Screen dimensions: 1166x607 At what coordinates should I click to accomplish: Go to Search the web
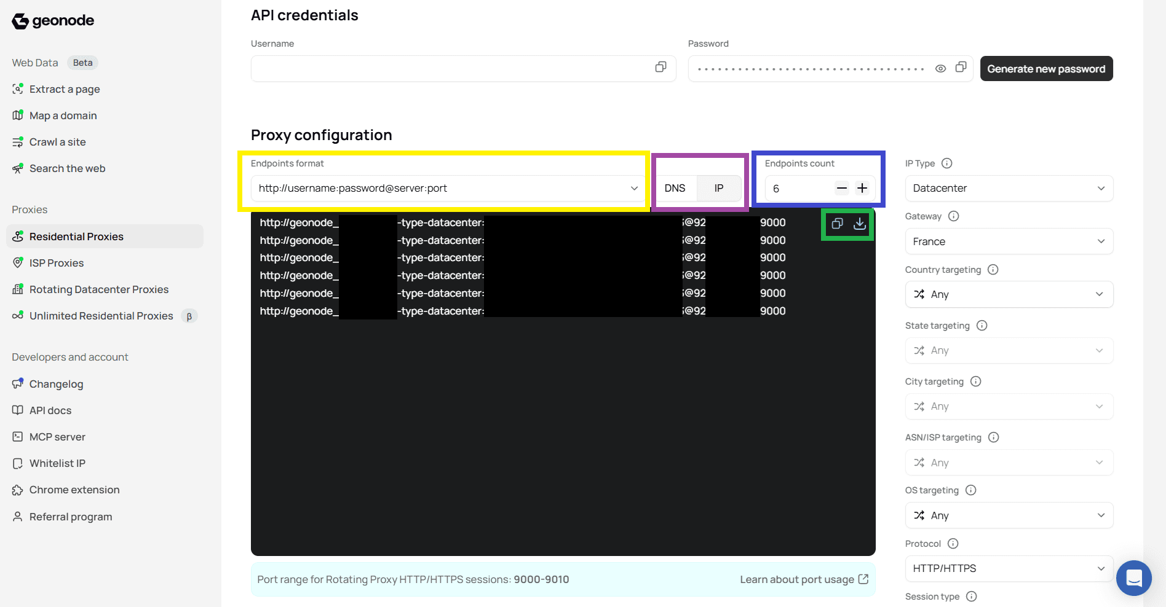[68, 168]
